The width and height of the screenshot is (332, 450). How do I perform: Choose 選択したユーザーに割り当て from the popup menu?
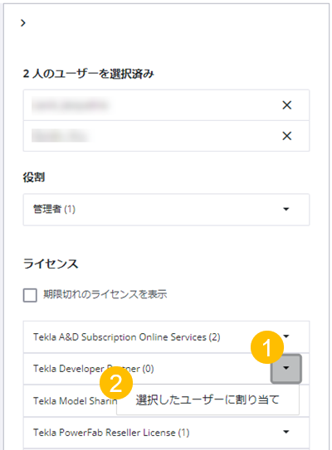tap(207, 399)
